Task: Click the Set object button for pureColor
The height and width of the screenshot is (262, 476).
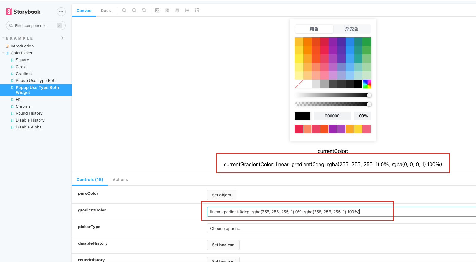Action: (221, 195)
